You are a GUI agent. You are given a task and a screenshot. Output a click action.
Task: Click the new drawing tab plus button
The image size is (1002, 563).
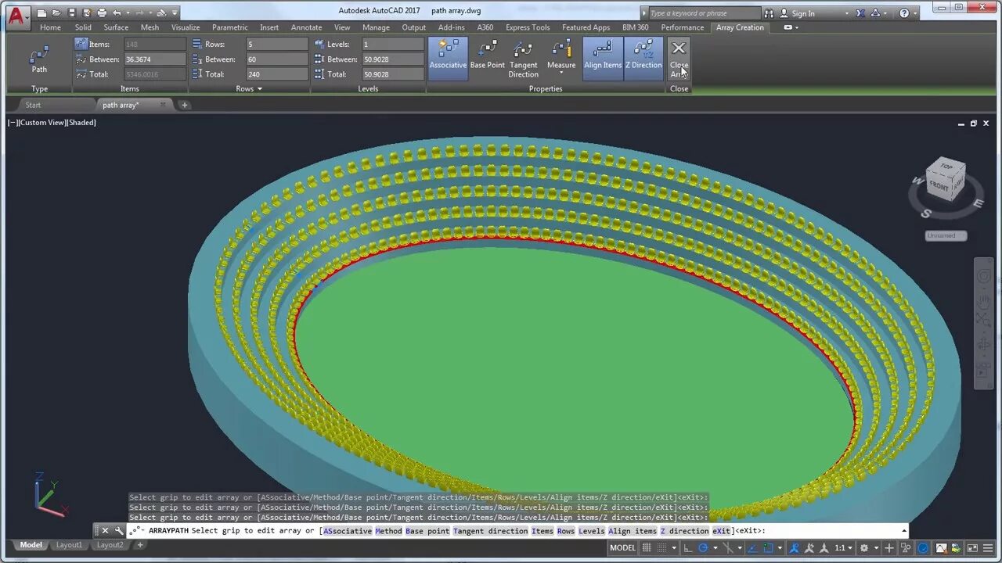pyautogui.click(x=185, y=105)
